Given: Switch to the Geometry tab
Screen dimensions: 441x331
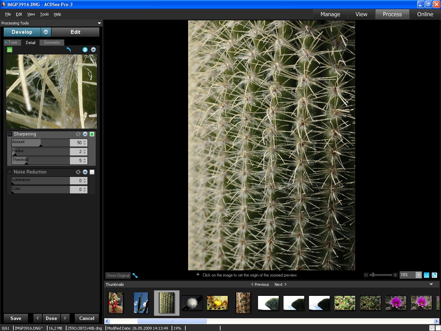Looking at the screenshot, I should tap(52, 42).
